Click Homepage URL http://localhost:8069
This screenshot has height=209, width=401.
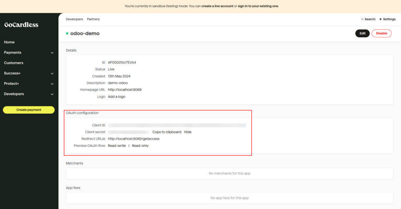click(x=125, y=90)
